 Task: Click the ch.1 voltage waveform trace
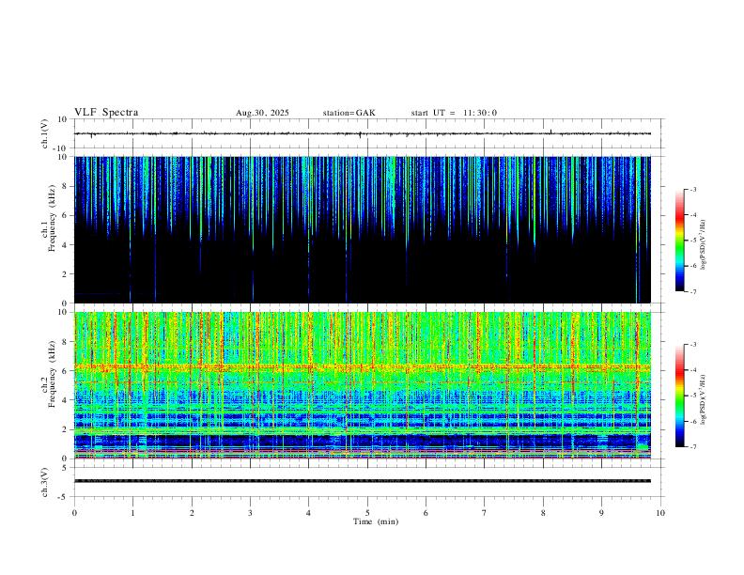[x=363, y=133]
